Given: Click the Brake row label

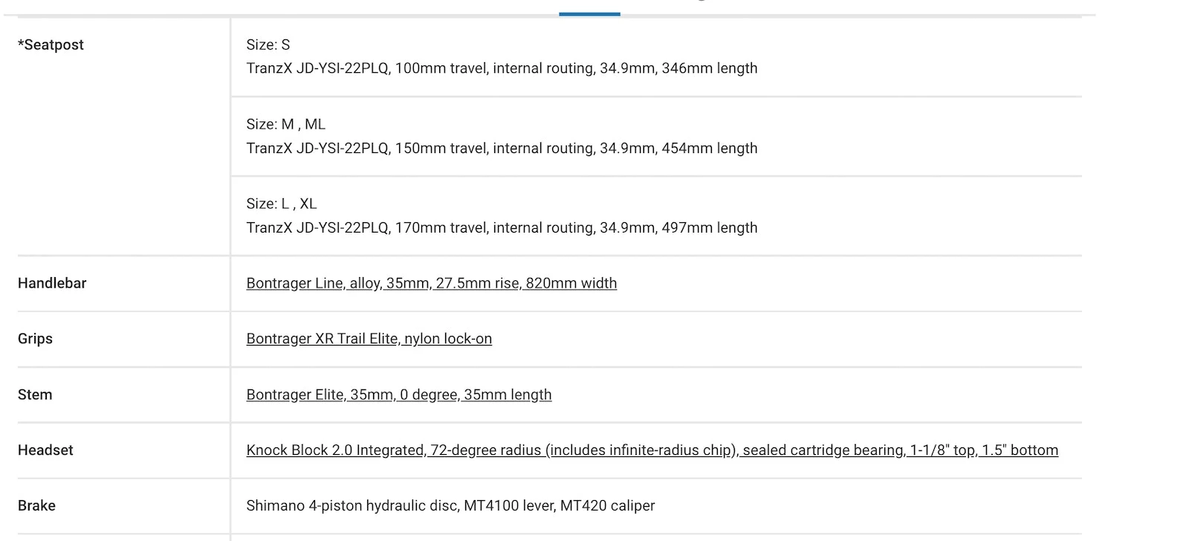Looking at the screenshot, I should click(36, 506).
